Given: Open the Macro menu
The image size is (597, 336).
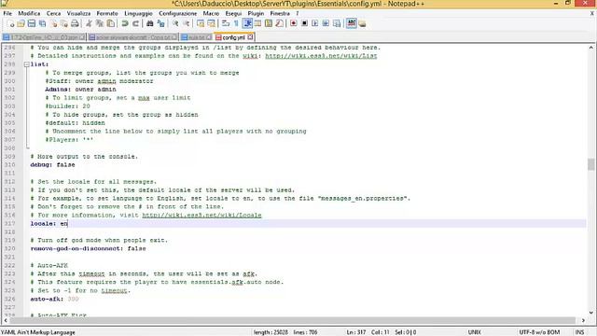Looking at the screenshot, I should (211, 13).
